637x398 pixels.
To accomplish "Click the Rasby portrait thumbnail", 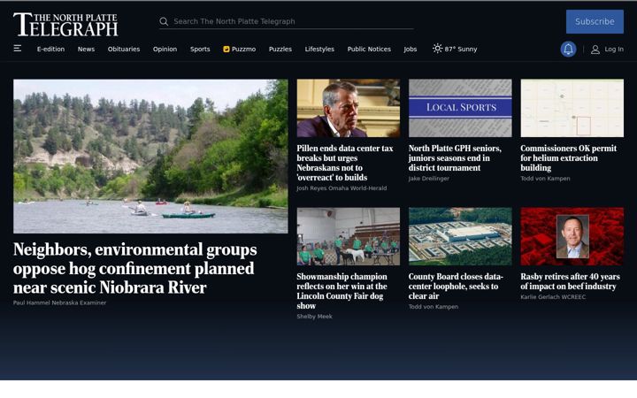I will coord(572,236).
